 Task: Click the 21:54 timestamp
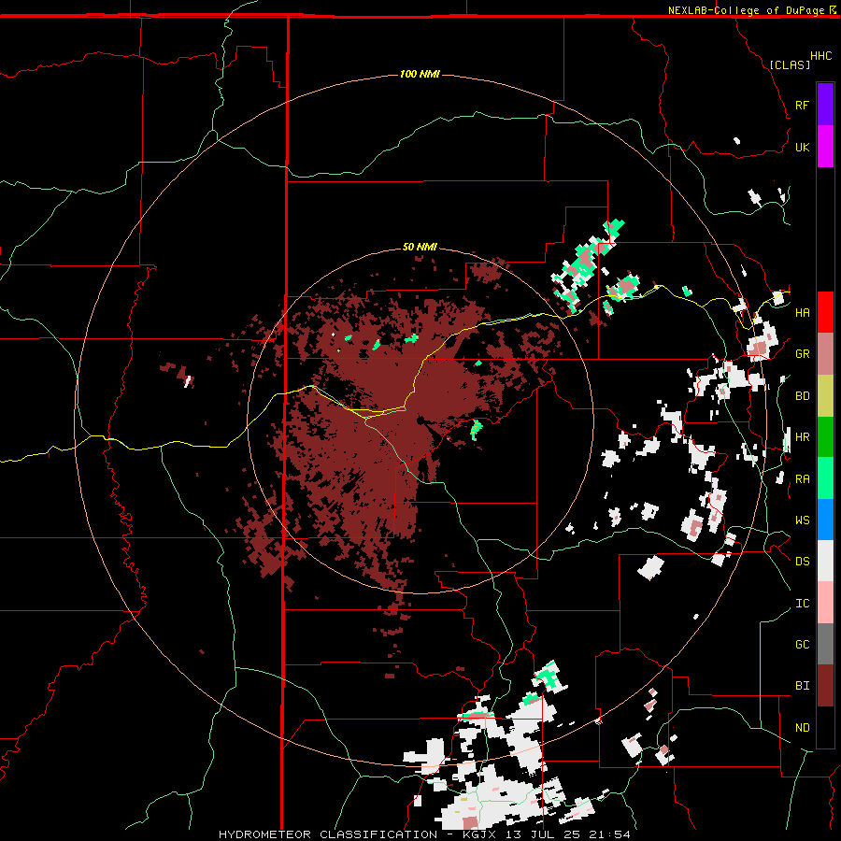pyautogui.click(x=609, y=834)
